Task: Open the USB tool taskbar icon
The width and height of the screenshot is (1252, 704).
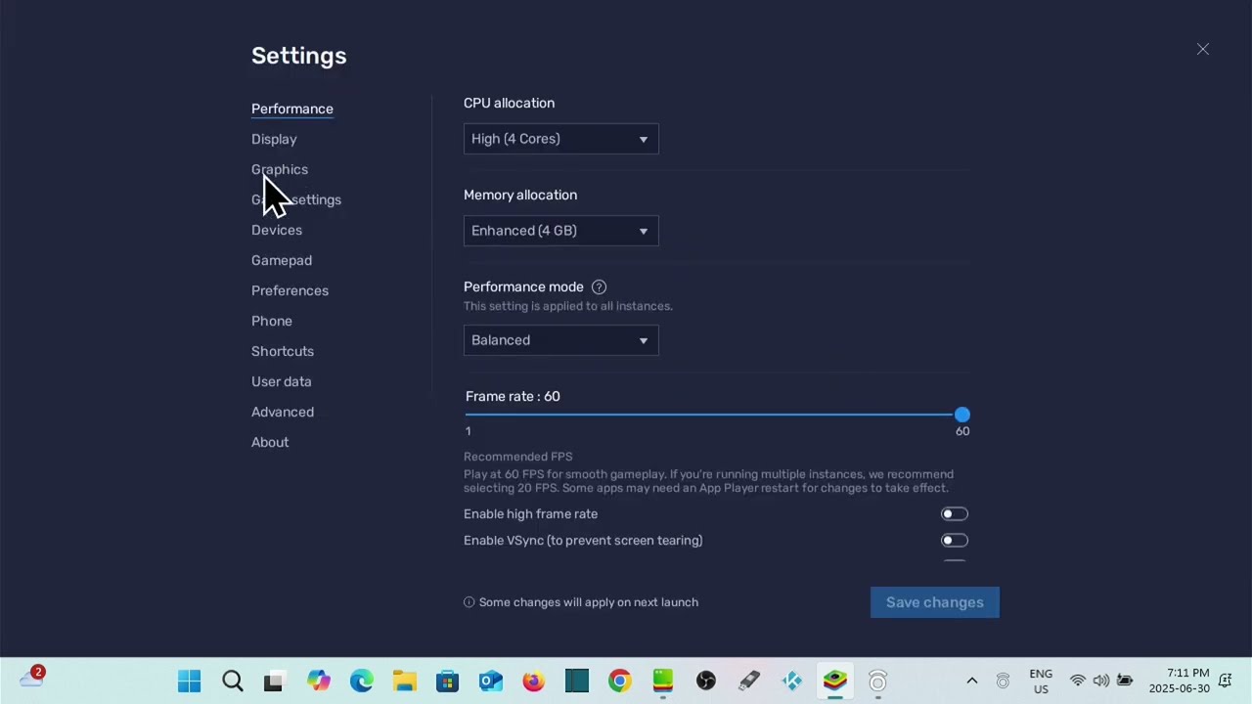Action: (748, 681)
